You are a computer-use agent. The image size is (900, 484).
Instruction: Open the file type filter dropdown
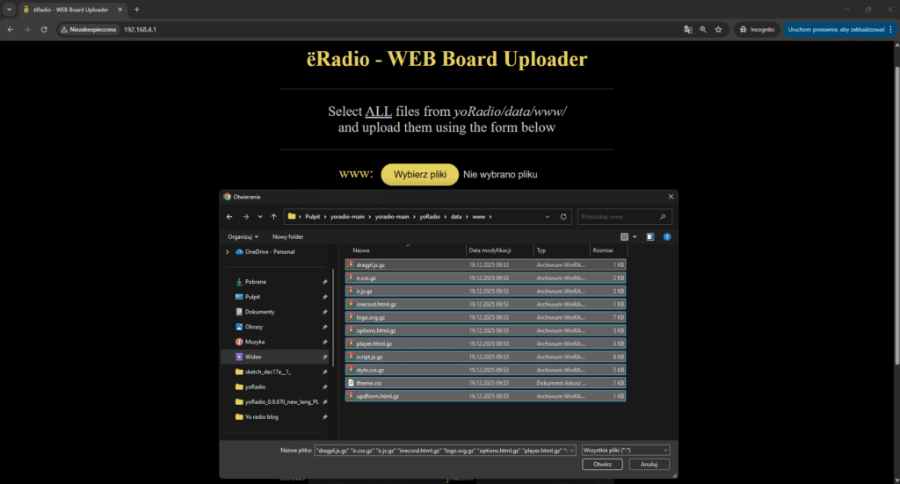tap(625, 450)
